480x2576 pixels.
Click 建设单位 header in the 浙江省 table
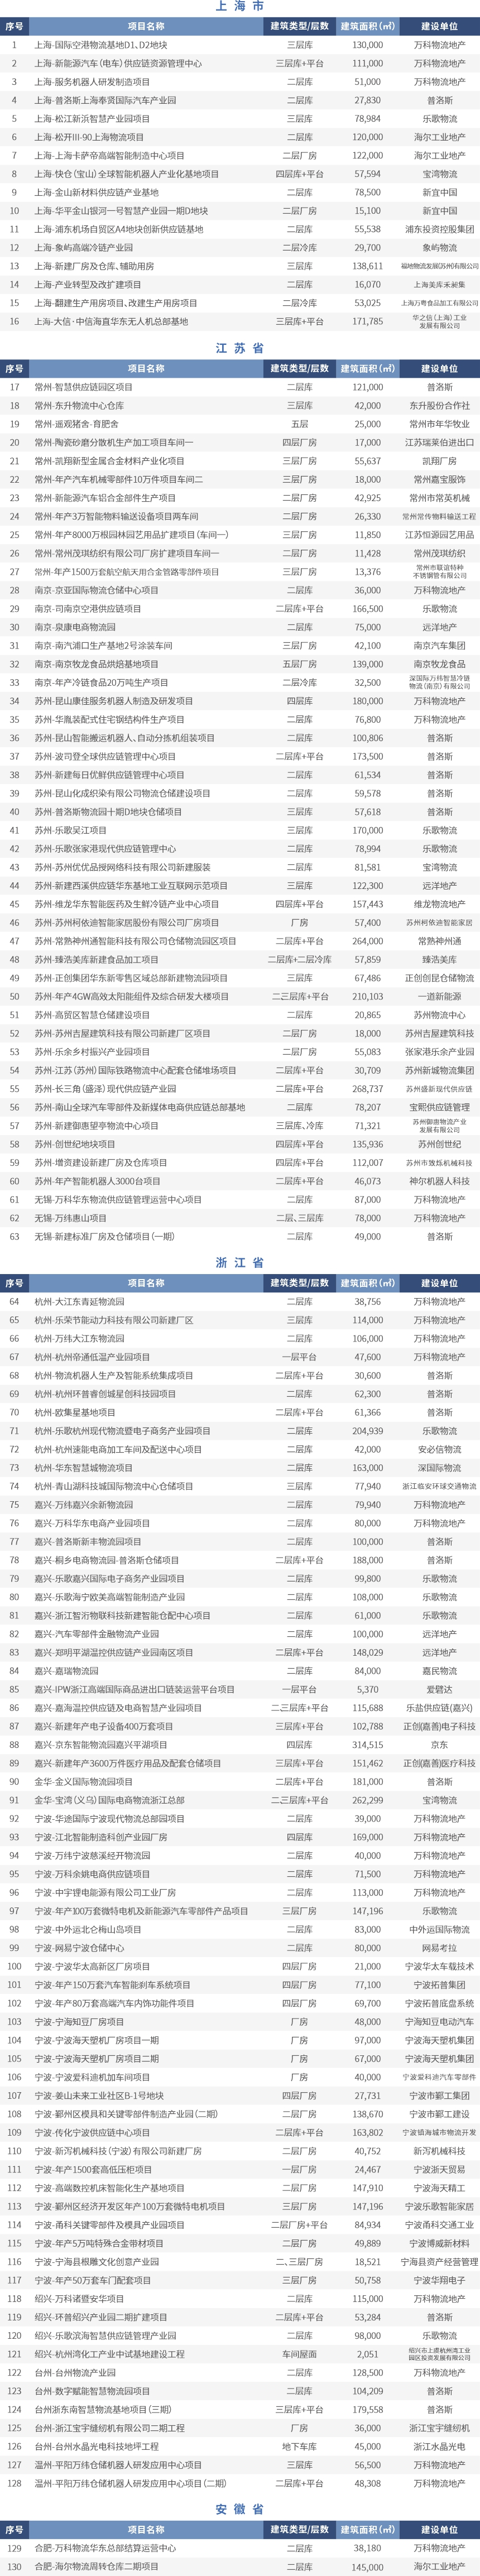439,1283
